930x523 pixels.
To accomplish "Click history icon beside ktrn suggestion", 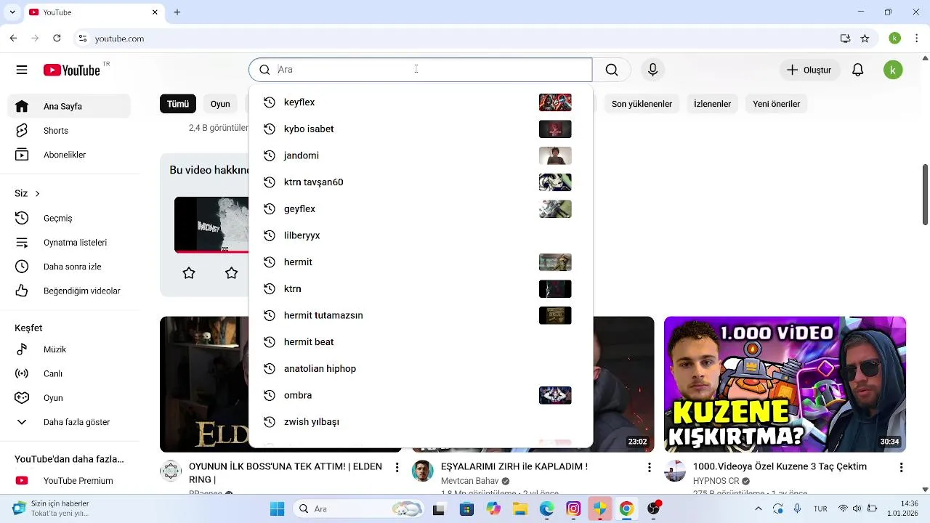I will pyautogui.click(x=270, y=288).
